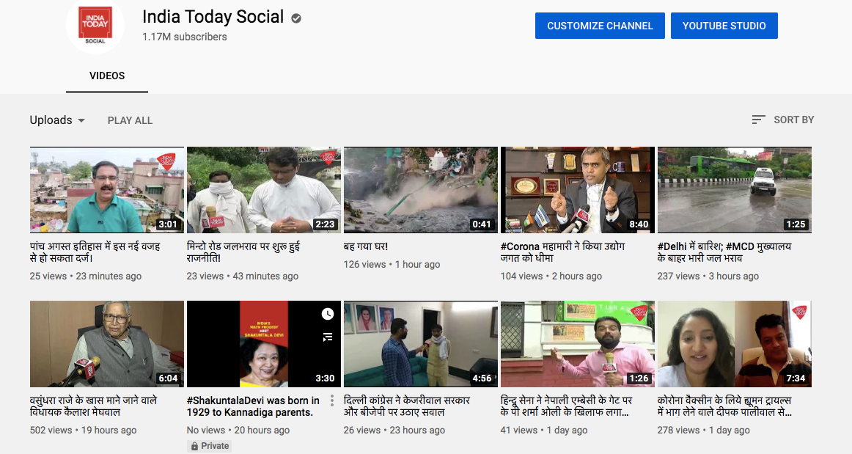Click the lock icon in Private badge
Image resolution: width=852 pixels, height=454 pixels.
pyautogui.click(x=194, y=446)
